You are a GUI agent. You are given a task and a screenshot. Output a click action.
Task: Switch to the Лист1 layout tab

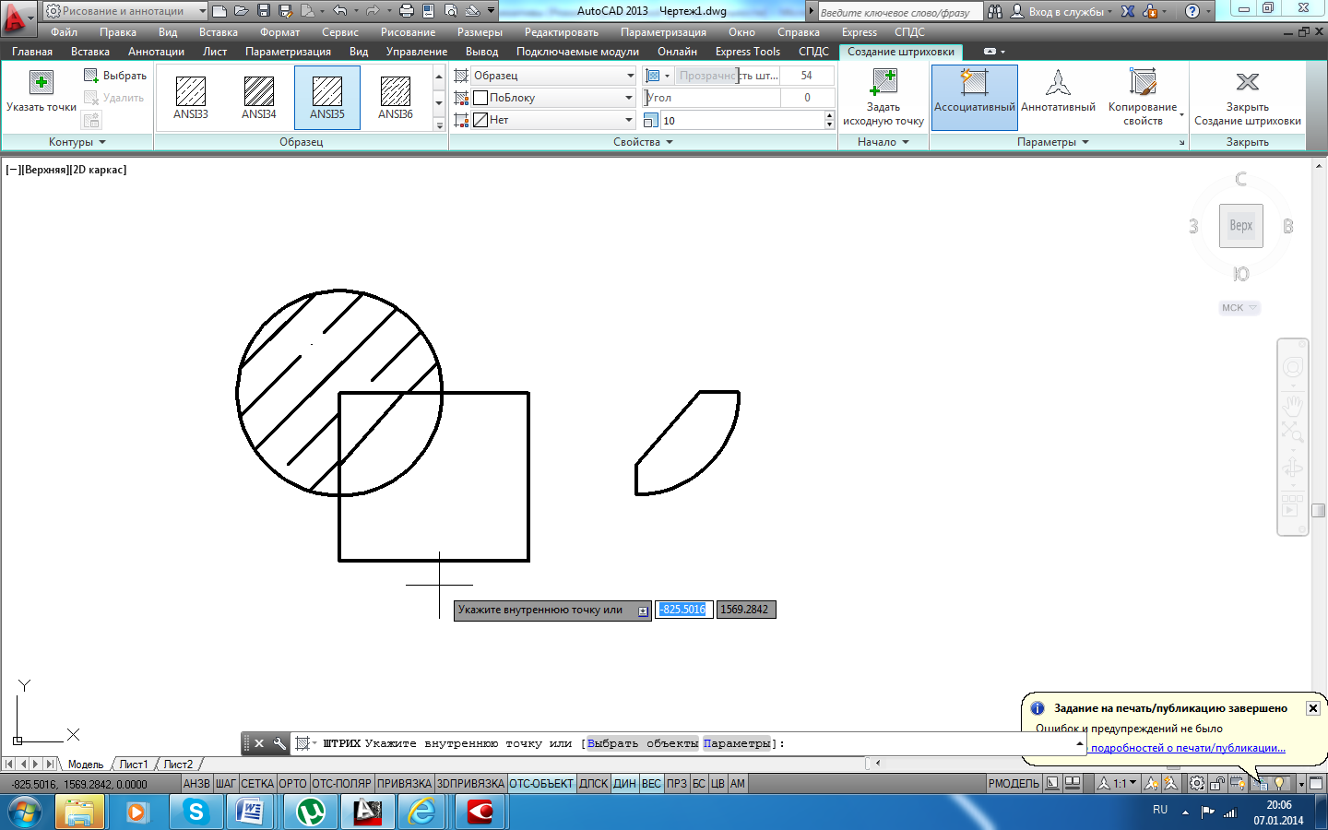tap(134, 765)
